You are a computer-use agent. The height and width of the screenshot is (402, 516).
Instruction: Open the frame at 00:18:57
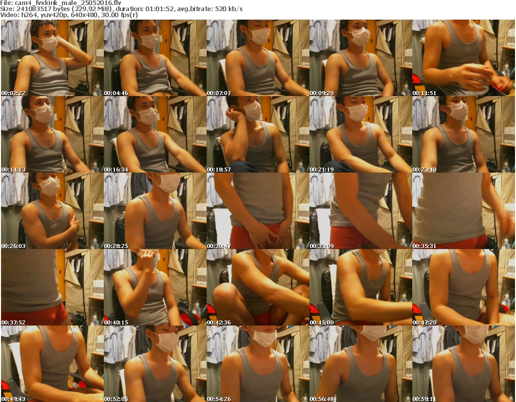[x=257, y=134]
